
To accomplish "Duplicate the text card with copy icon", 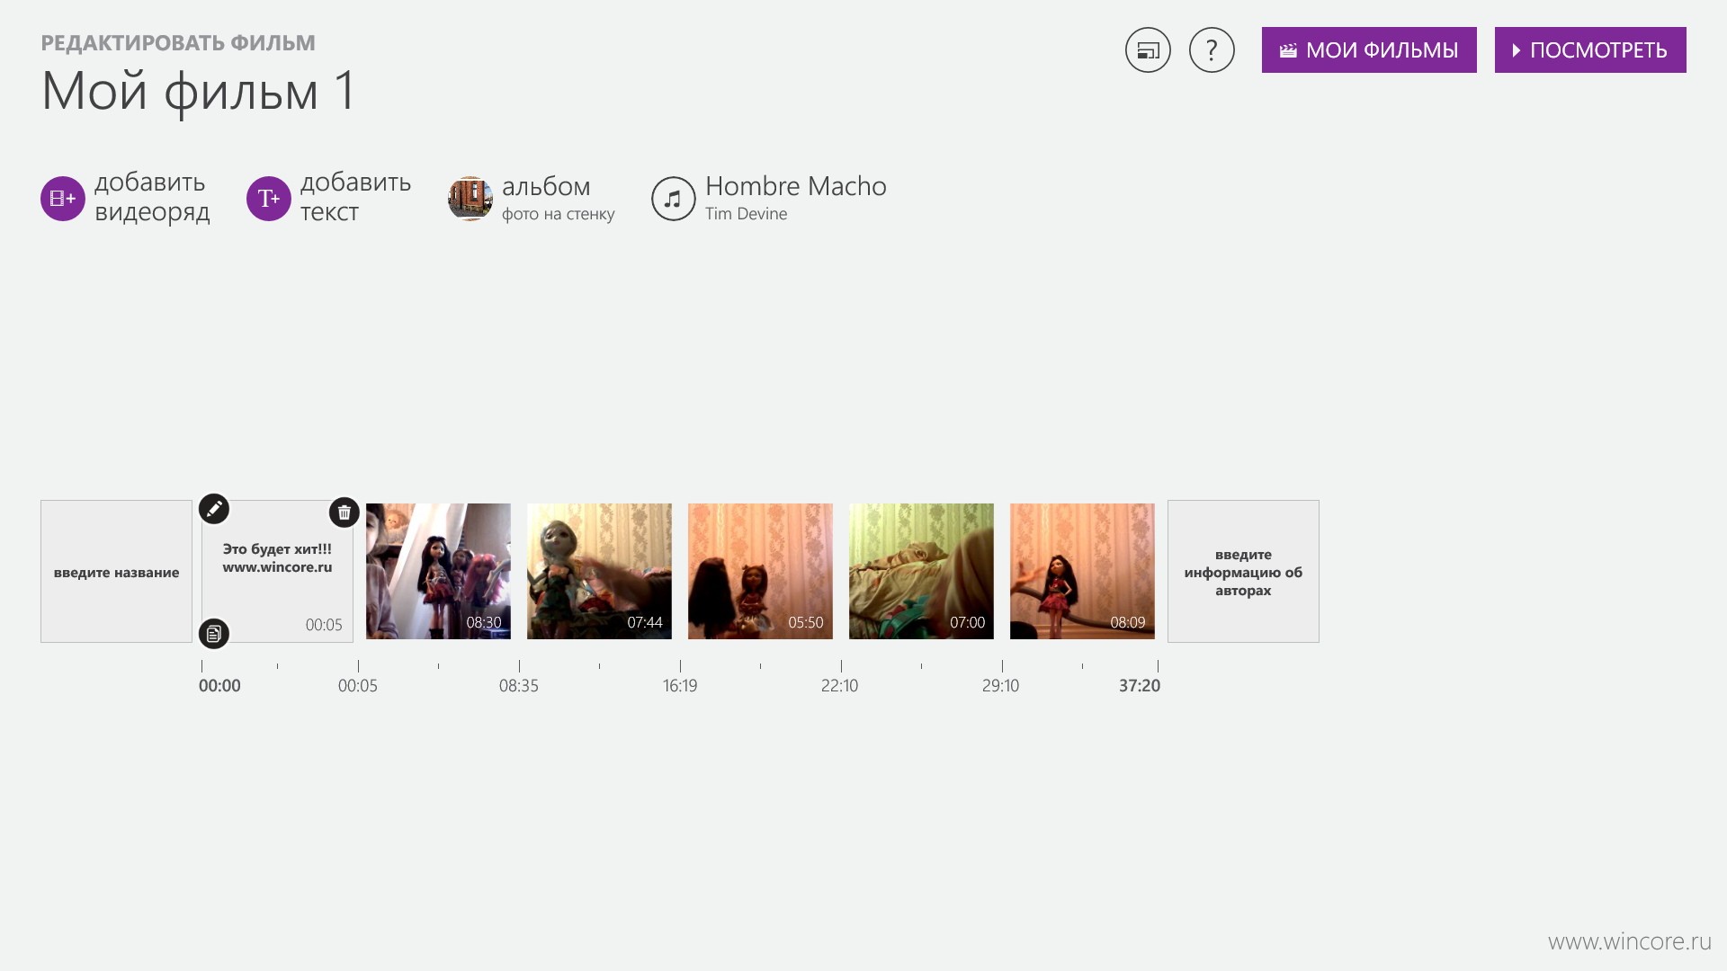I will (x=214, y=634).
